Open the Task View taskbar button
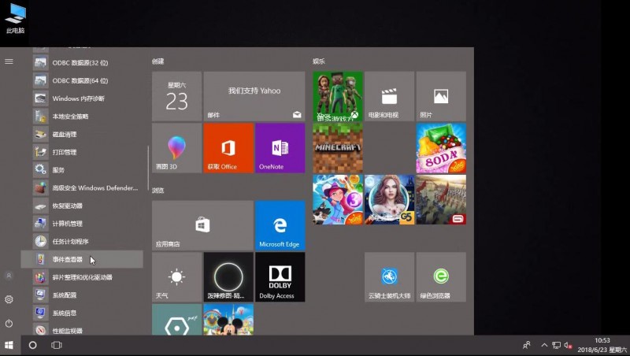The image size is (630, 356). coord(57,345)
